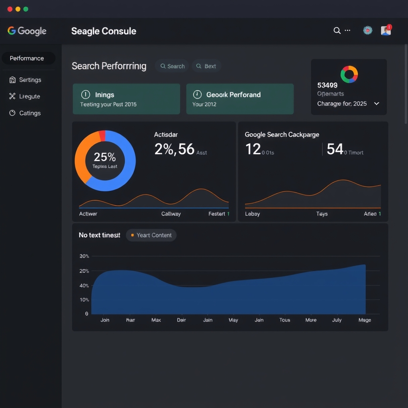Click the Opemarts label

click(330, 94)
